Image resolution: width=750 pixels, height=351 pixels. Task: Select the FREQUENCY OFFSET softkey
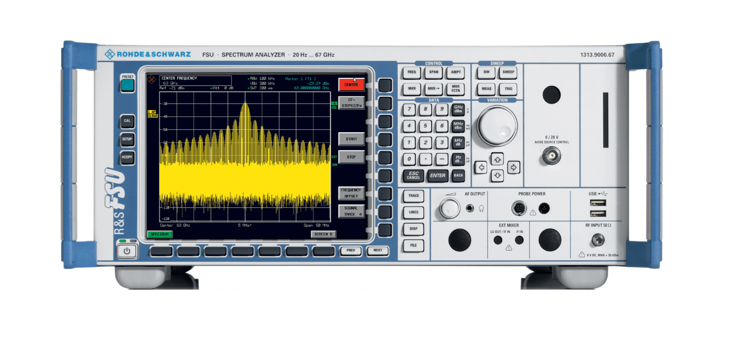[x=351, y=193]
